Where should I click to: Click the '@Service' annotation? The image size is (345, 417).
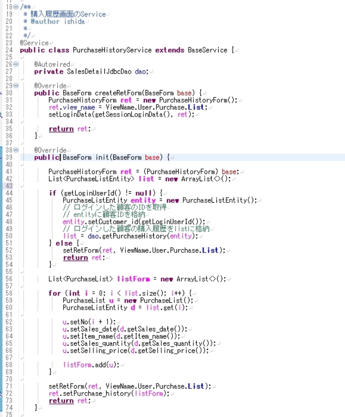click(x=34, y=43)
